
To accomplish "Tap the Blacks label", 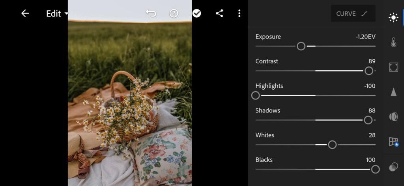I will (x=264, y=160).
